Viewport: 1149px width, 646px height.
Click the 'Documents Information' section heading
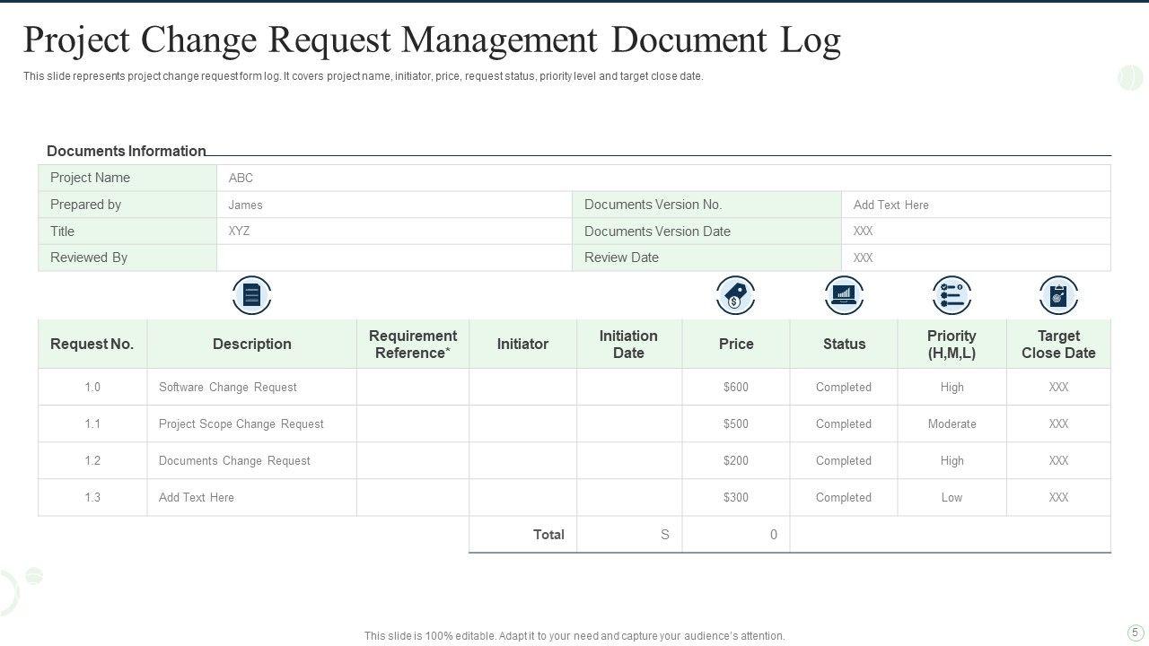[x=127, y=151]
